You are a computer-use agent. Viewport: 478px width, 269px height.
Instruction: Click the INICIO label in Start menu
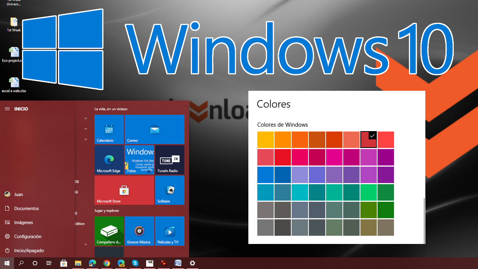coord(21,109)
